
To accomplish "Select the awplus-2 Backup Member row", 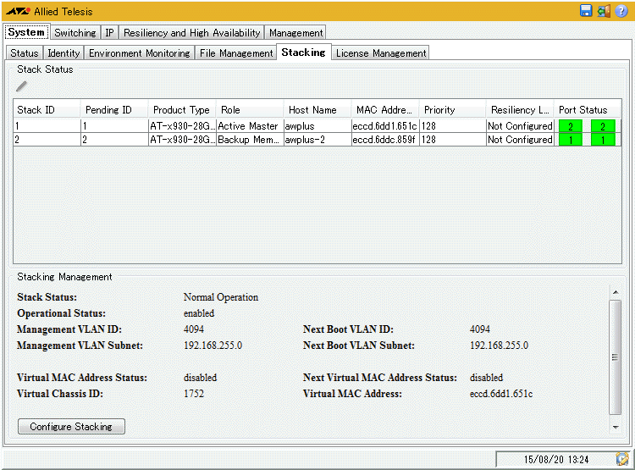I will pyautogui.click(x=254, y=140).
